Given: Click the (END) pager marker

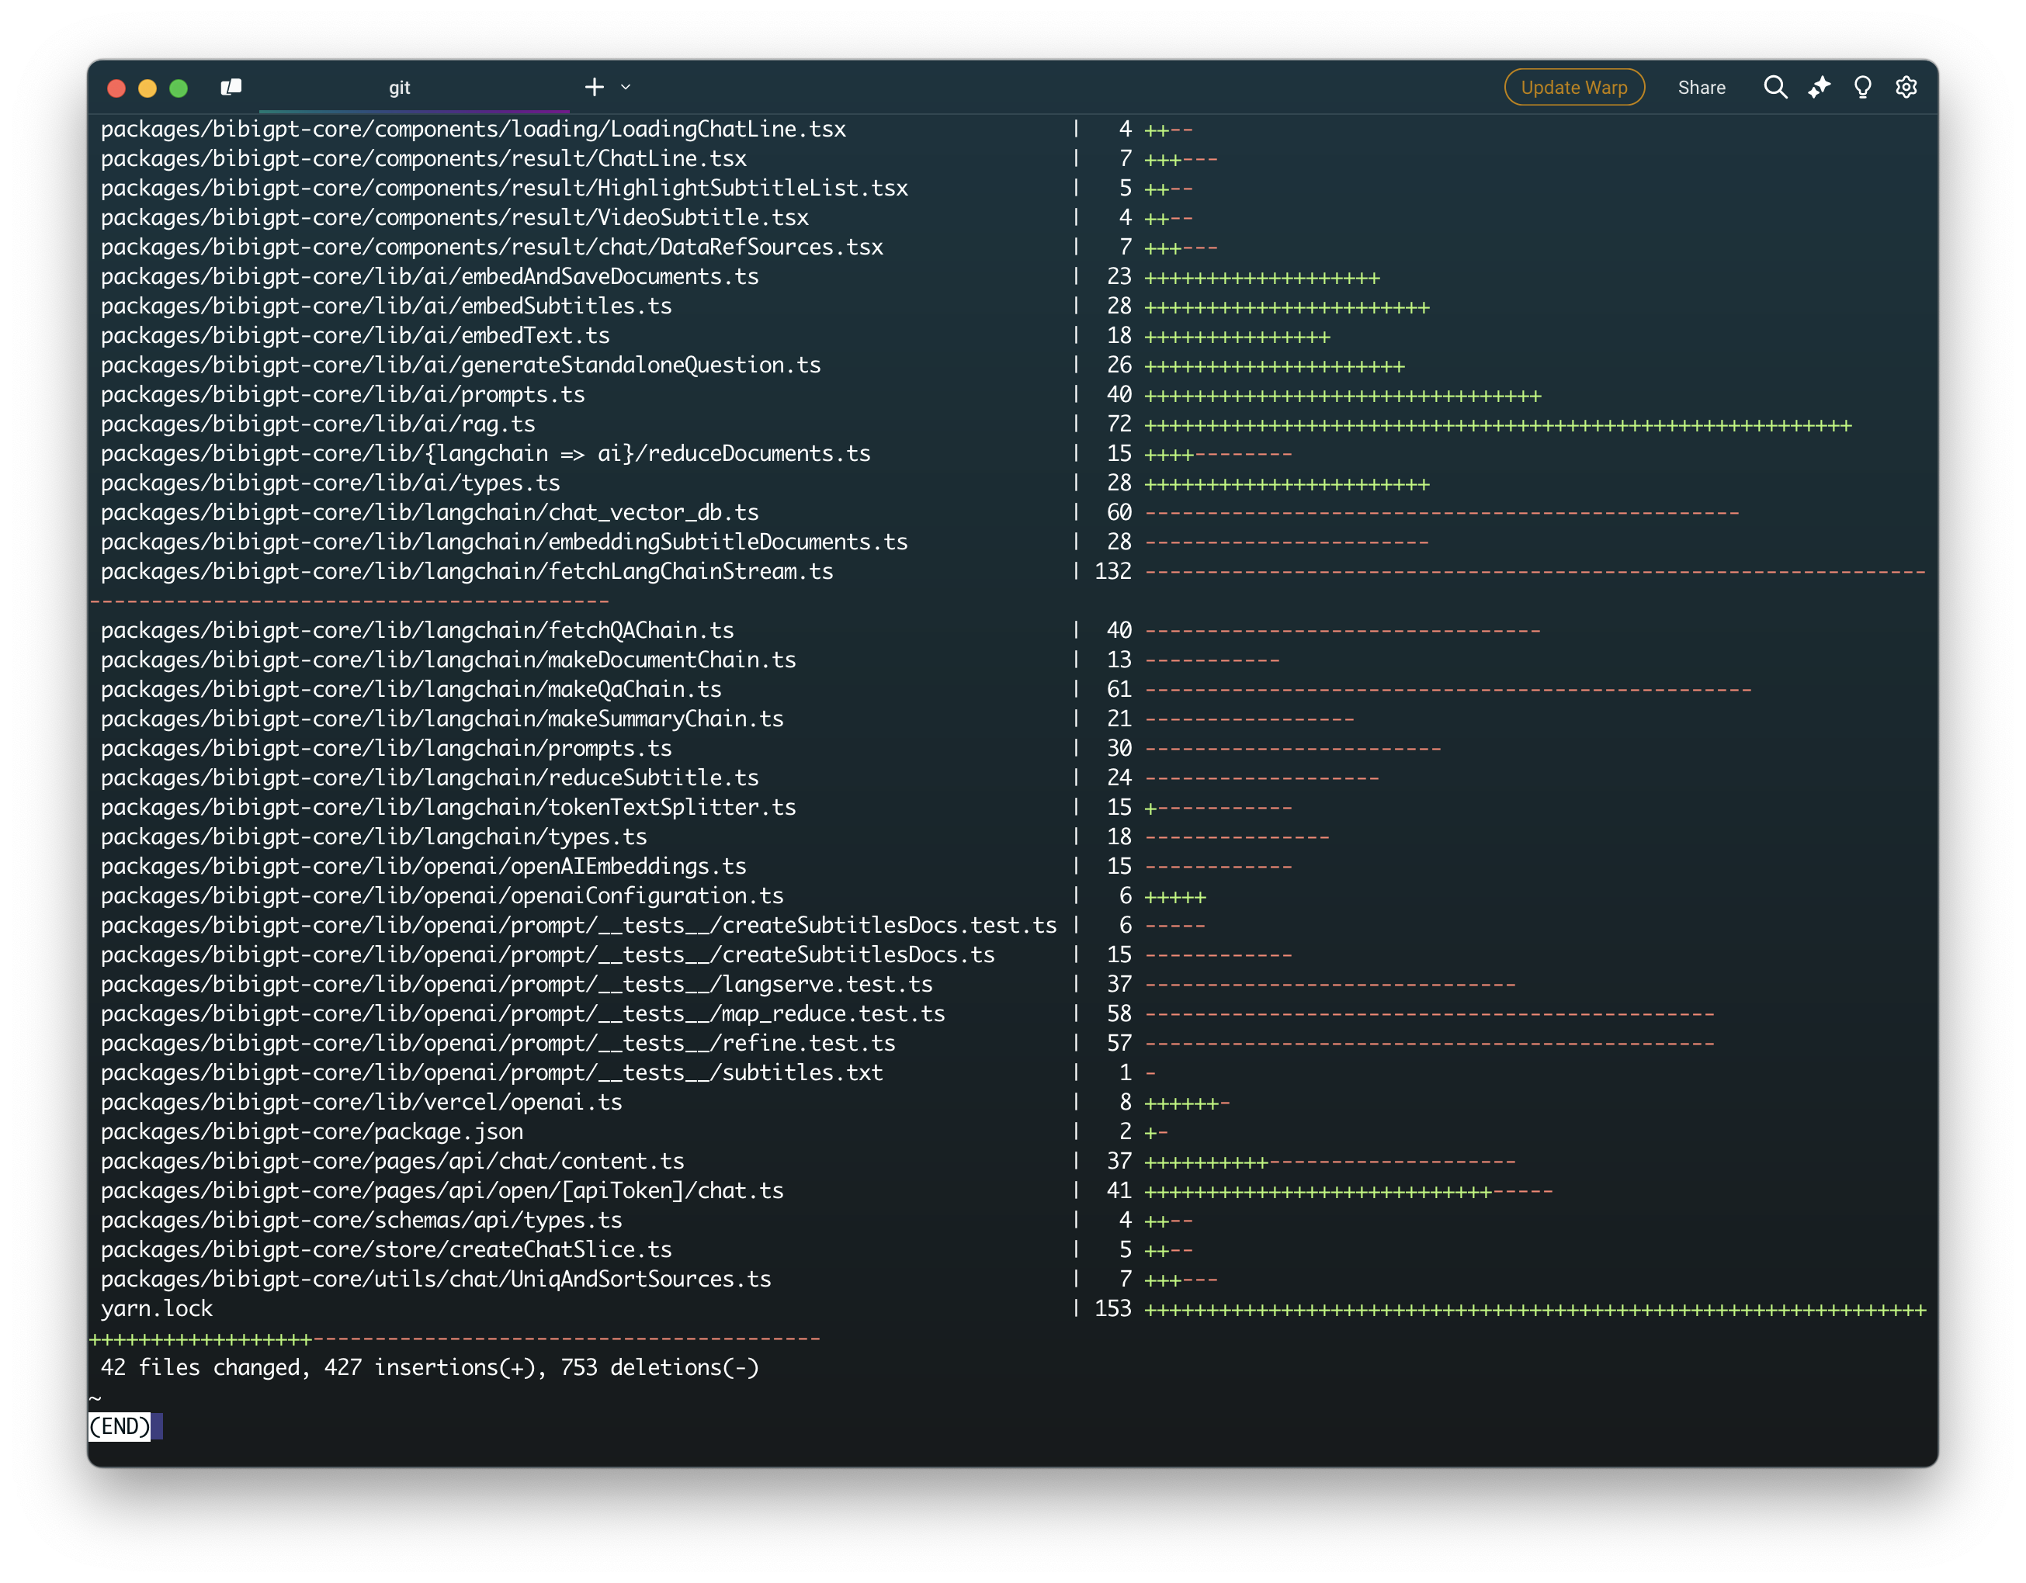Looking at the screenshot, I should [120, 1426].
